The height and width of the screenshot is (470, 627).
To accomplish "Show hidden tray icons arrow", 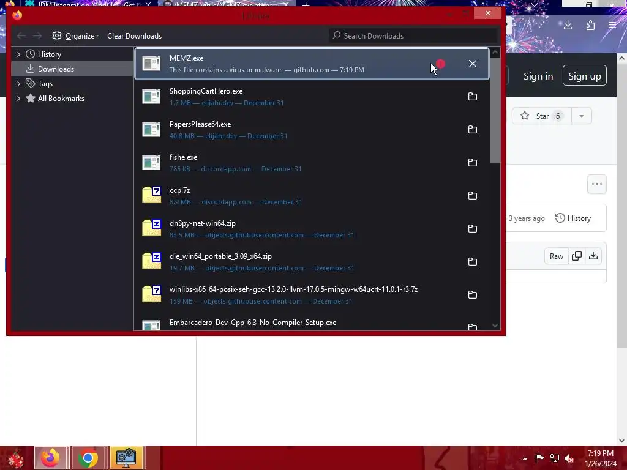I will [525, 458].
